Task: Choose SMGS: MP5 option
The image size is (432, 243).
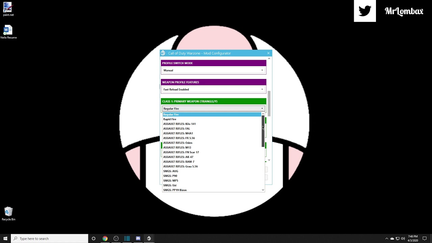Action: [x=212, y=181]
